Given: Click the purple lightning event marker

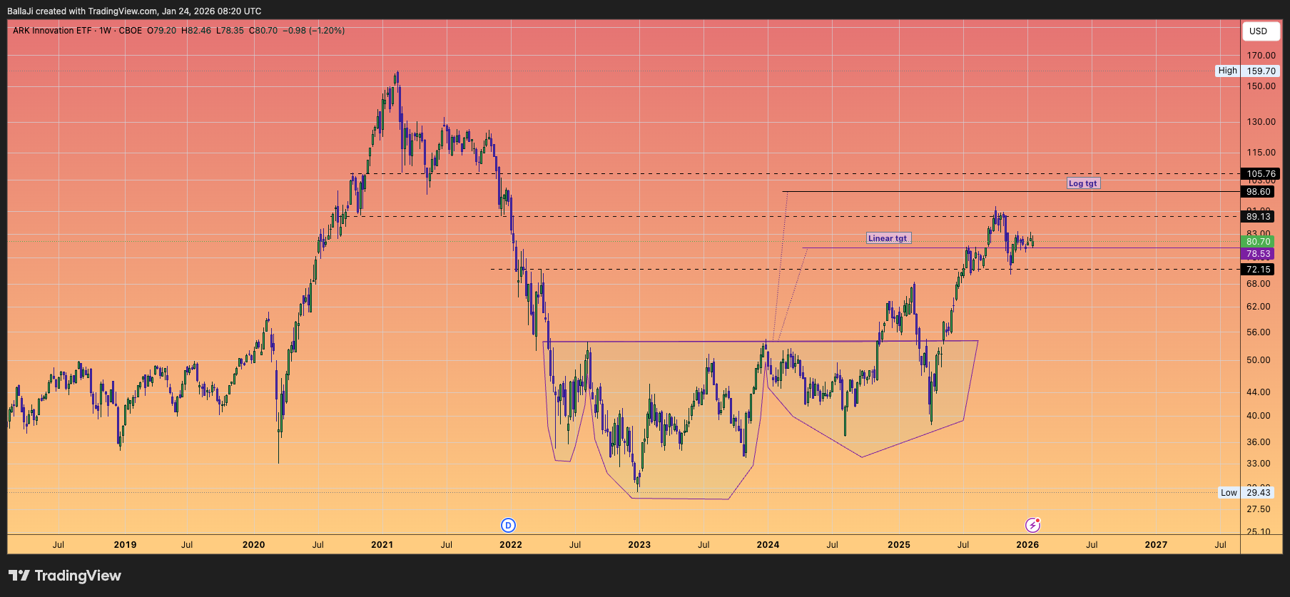Looking at the screenshot, I should coord(1032,526).
